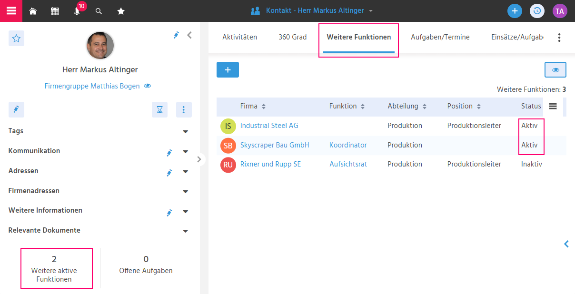Image resolution: width=575 pixels, height=294 pixels.
Task: Open Skyscraper Bau GmbH company link
Action: [x=275, y=145]
